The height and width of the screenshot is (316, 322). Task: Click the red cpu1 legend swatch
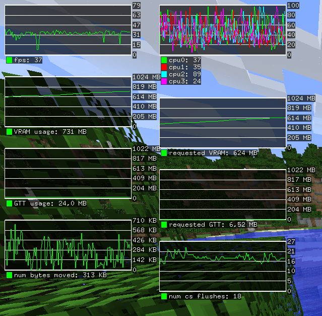point(164,67)
